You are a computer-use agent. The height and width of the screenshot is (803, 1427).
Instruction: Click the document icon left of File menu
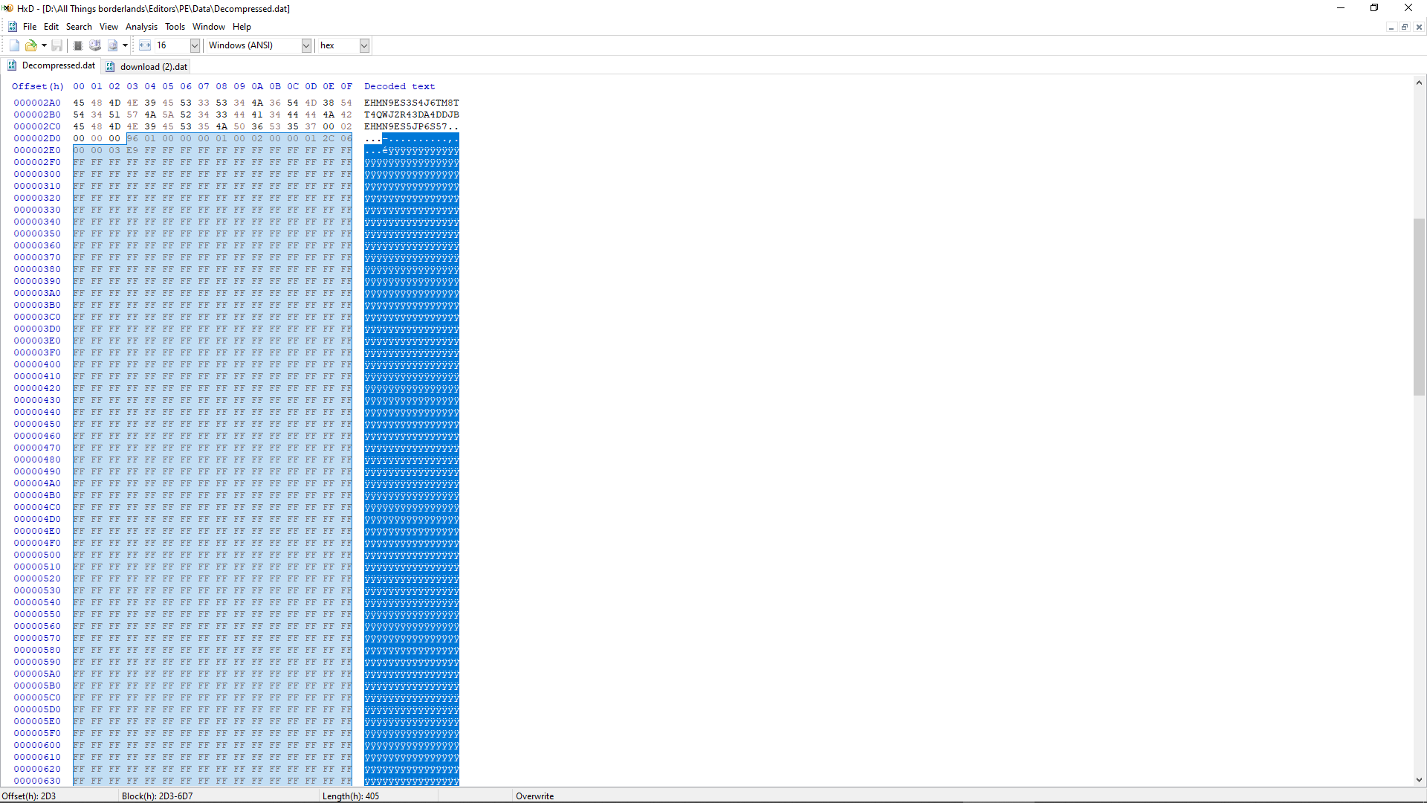pyautogui.click(x=13, y=26)
